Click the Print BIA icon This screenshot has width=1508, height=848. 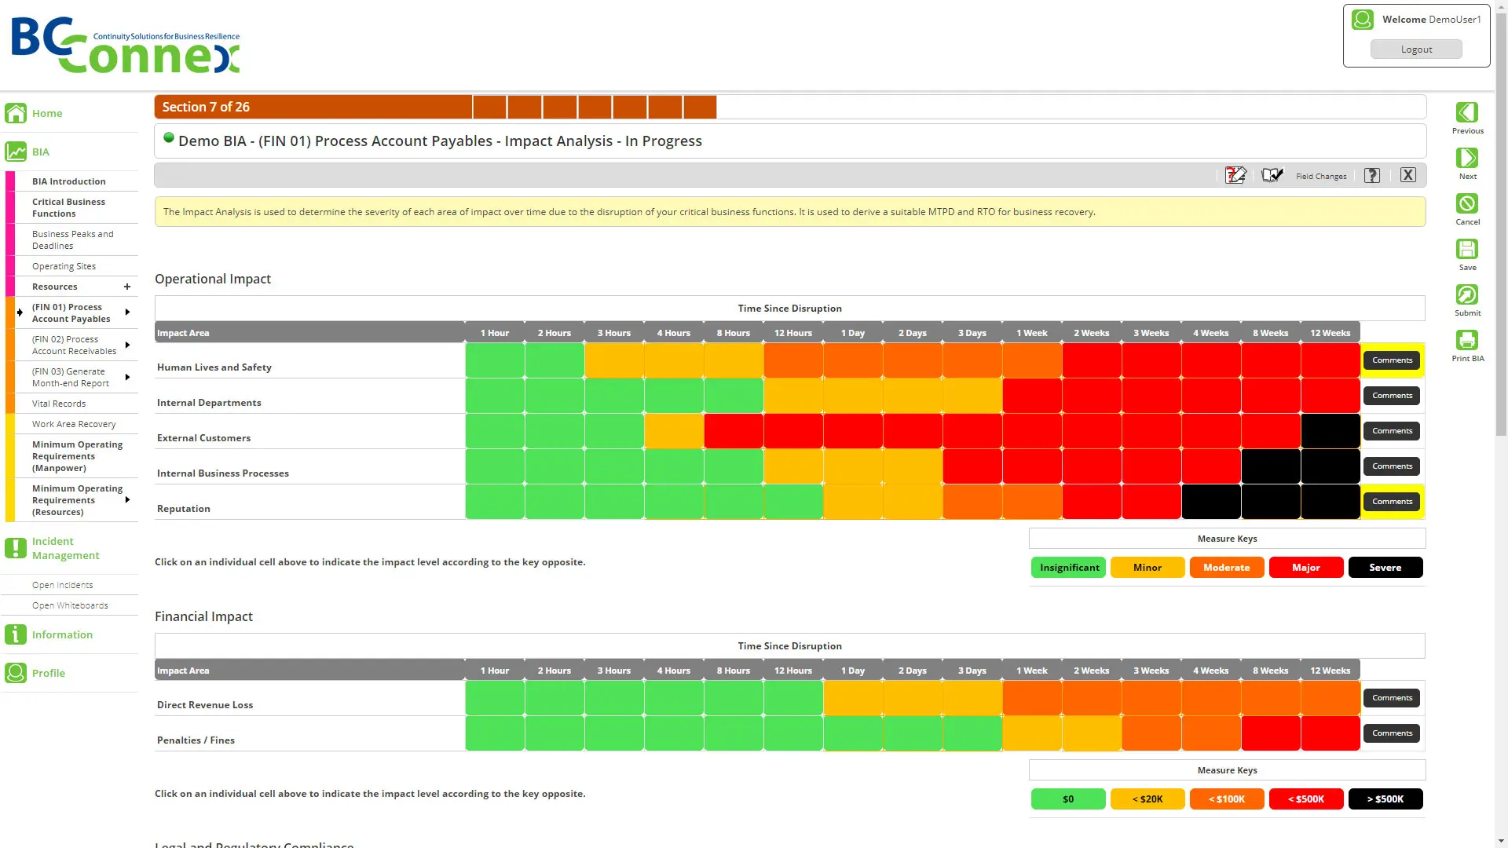pyautogui.click(x=1466, y=340)
